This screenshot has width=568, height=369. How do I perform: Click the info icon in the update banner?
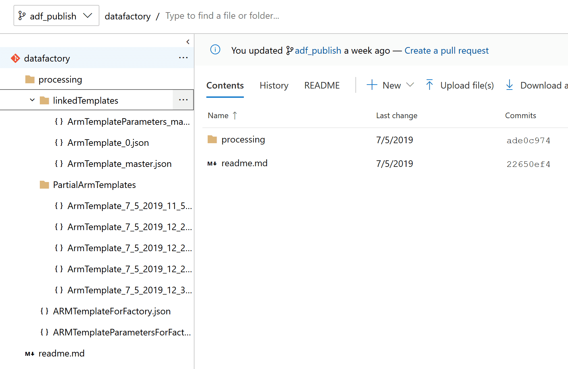click(215, 50)
